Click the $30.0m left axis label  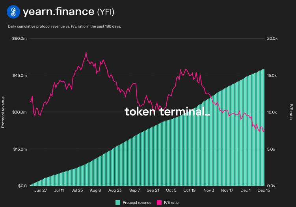(19, 112)
